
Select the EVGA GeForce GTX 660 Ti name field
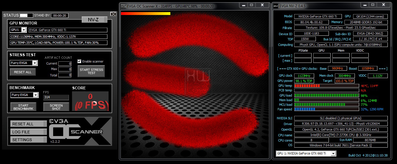68,30
